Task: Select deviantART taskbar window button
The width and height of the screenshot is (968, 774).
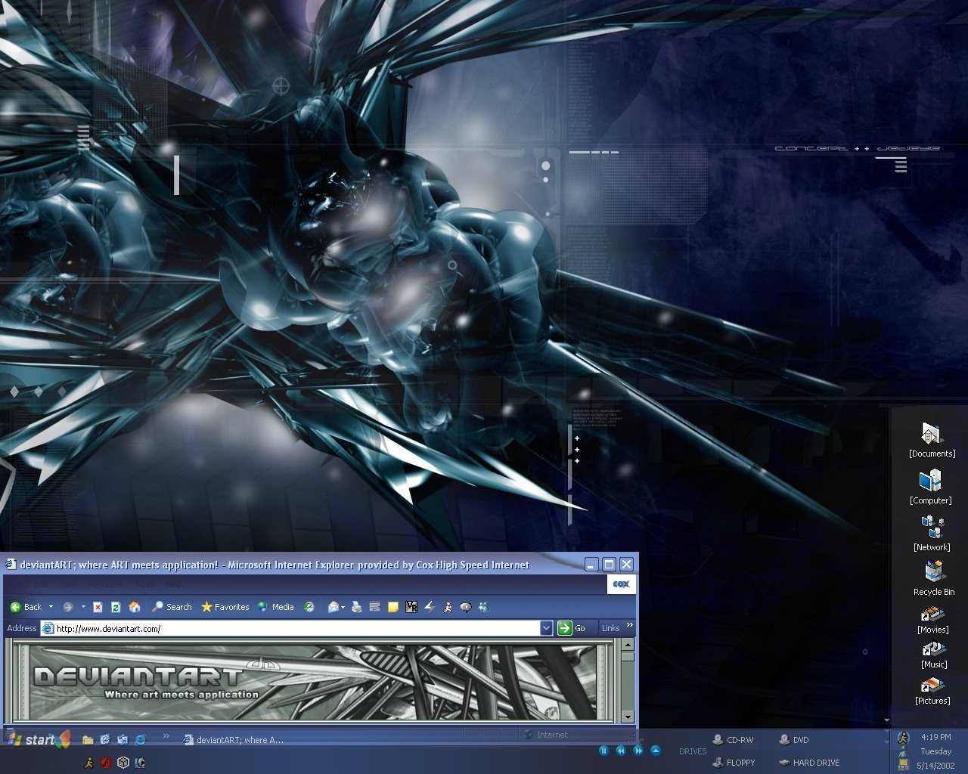Action: coord(234,740)
